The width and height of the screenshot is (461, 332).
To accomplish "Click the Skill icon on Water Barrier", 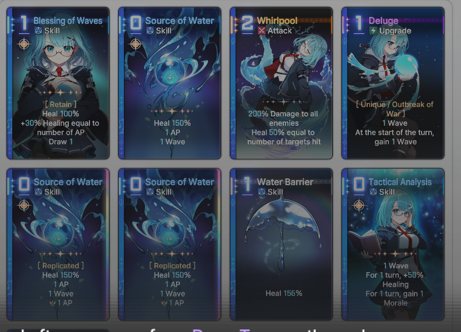I will [262, 192].
